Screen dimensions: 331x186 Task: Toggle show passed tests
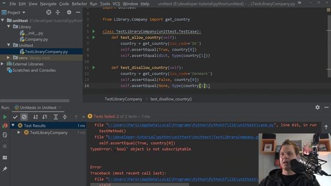click(x=15, y=117)
